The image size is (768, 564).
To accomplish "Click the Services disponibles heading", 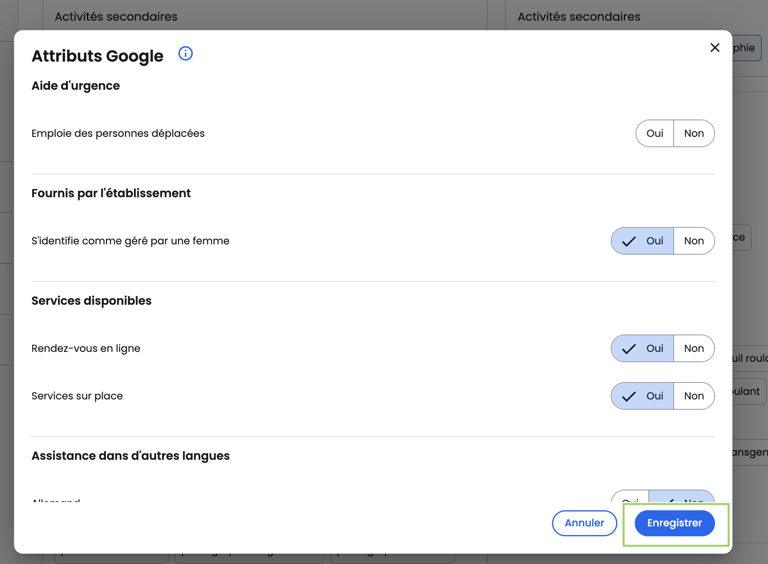I will tap(91, 301).
